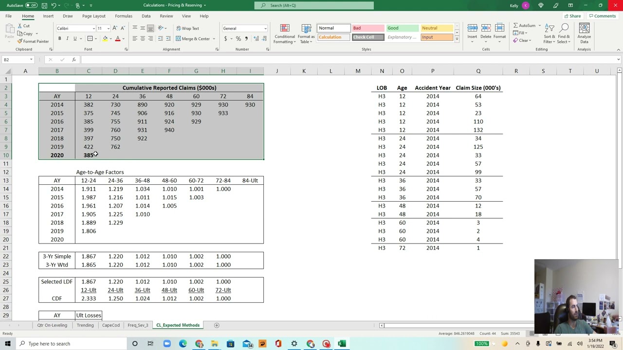Open the Borders tool in Font group
Screen dimensions: 623x350
click(x=90, y=39)
